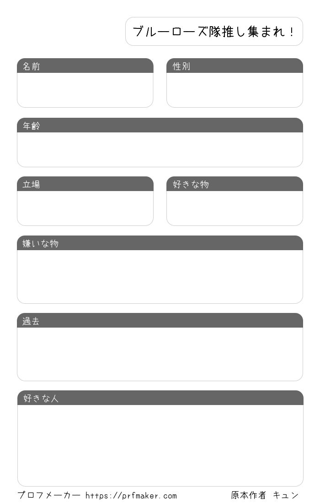320x504 pixels.
Task: Click the 立場 input box
Action: (85, 208)
